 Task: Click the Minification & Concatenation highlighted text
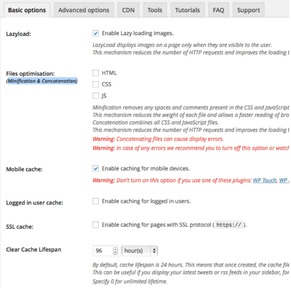click(x=42, y=81)
